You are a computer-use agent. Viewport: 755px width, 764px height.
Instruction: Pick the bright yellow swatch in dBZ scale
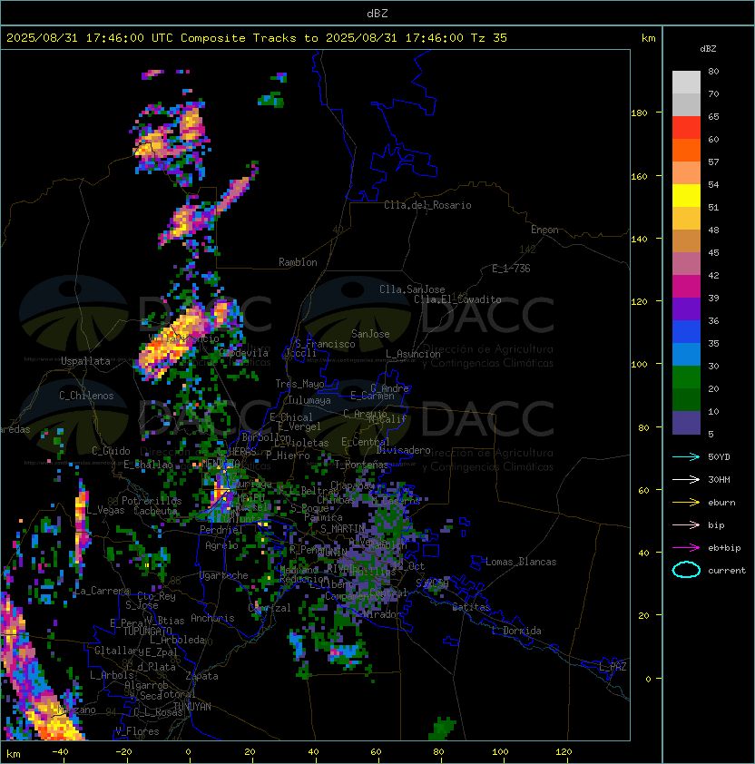[686, 195]
